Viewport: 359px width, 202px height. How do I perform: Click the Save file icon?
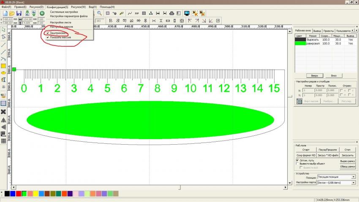tap(19, 13)
